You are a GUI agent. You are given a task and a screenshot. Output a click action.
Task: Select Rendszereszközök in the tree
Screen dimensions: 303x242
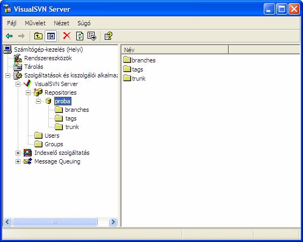(x=48, y=58)
